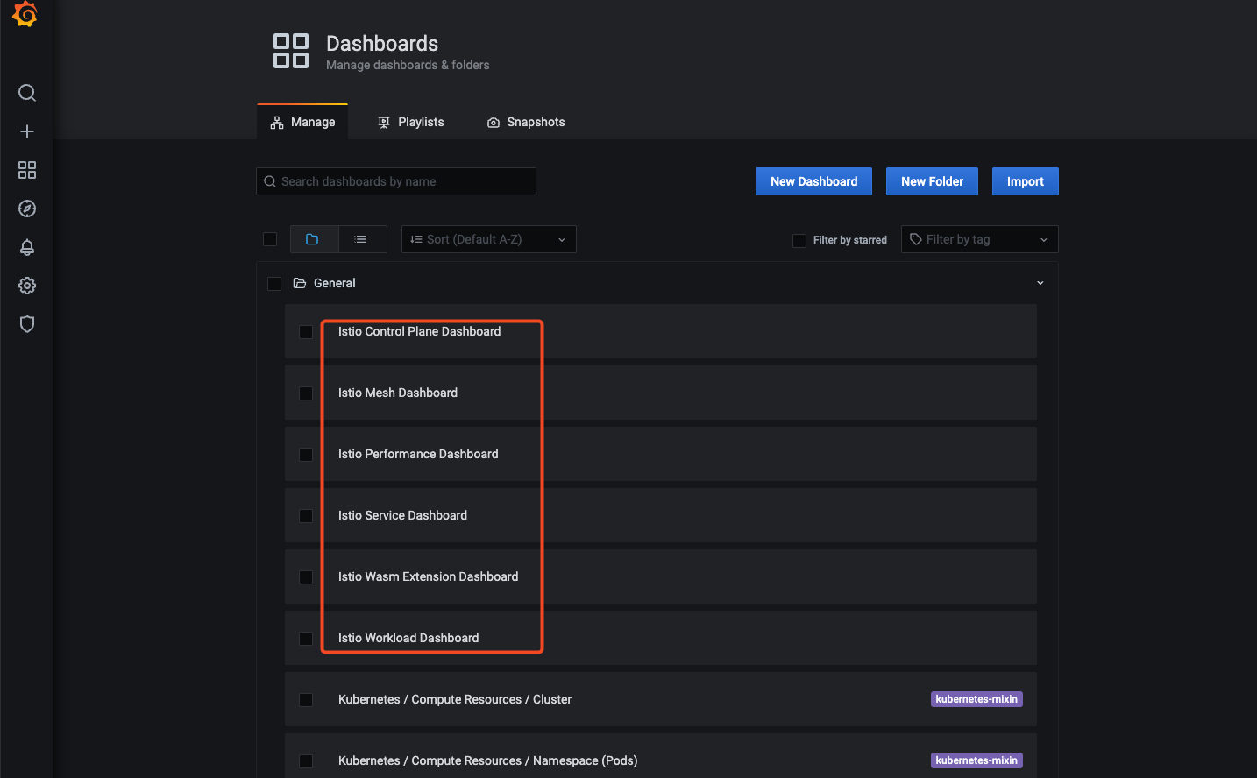Click the tag icon in Filter by tag
Screen dimensions: 1257x778
point(916,239)
